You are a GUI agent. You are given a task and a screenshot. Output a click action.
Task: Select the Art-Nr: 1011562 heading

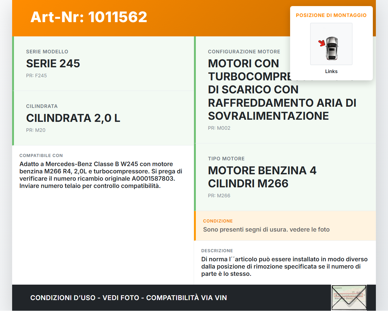coord(89,17)
